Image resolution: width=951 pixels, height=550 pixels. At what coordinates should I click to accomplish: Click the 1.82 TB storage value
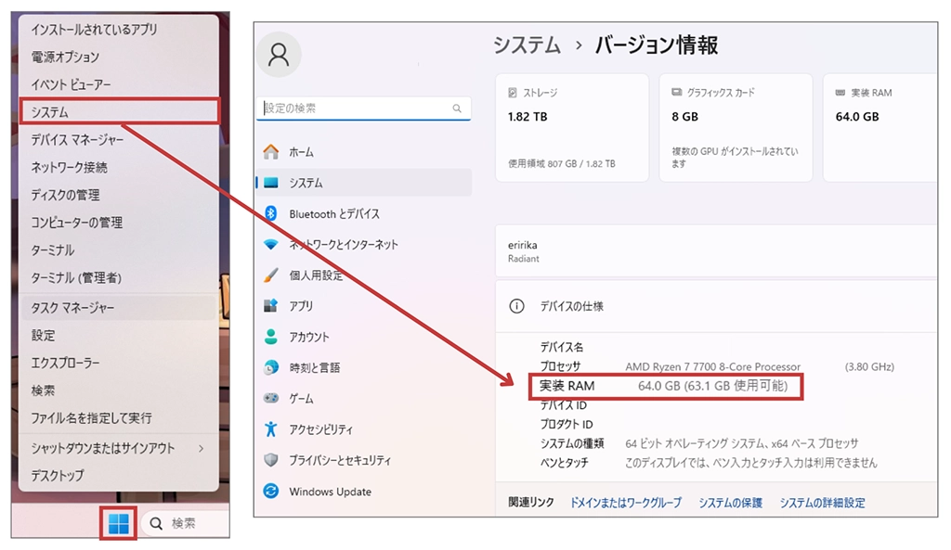point(528,117)
